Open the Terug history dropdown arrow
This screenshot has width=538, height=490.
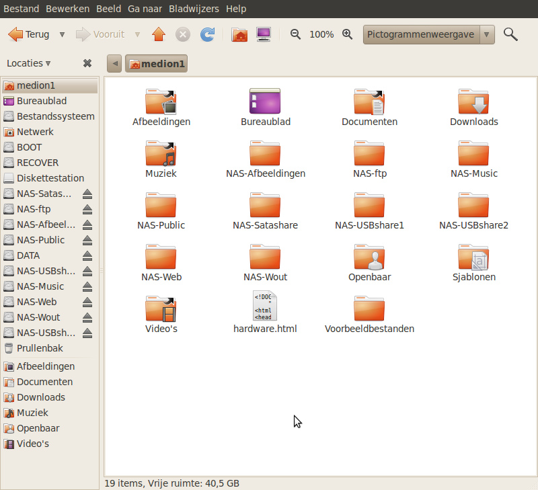coord(63,34)
